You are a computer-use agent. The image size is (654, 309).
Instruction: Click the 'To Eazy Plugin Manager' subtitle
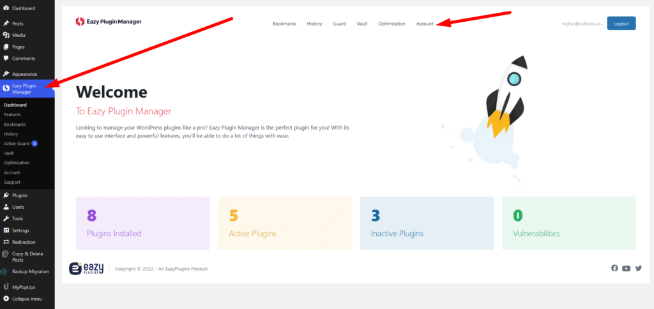click(x=123, y=111)
